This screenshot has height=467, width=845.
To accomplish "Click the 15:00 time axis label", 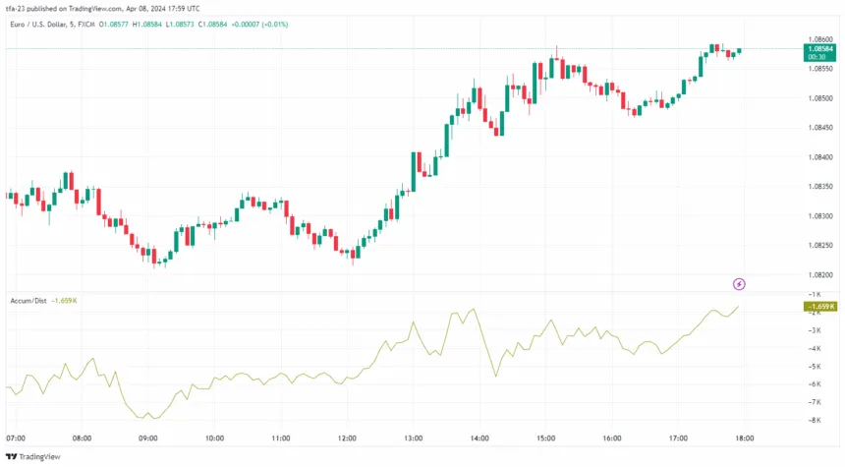I will point(546,438).
